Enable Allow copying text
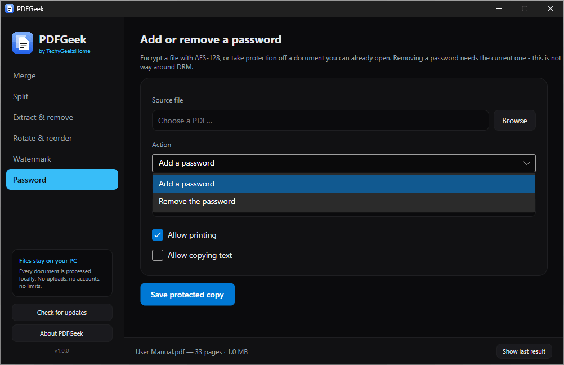 [x=158, y=255]
